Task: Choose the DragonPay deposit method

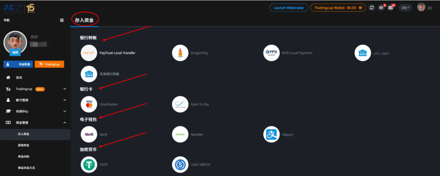Action: click(x=180, y=53)
